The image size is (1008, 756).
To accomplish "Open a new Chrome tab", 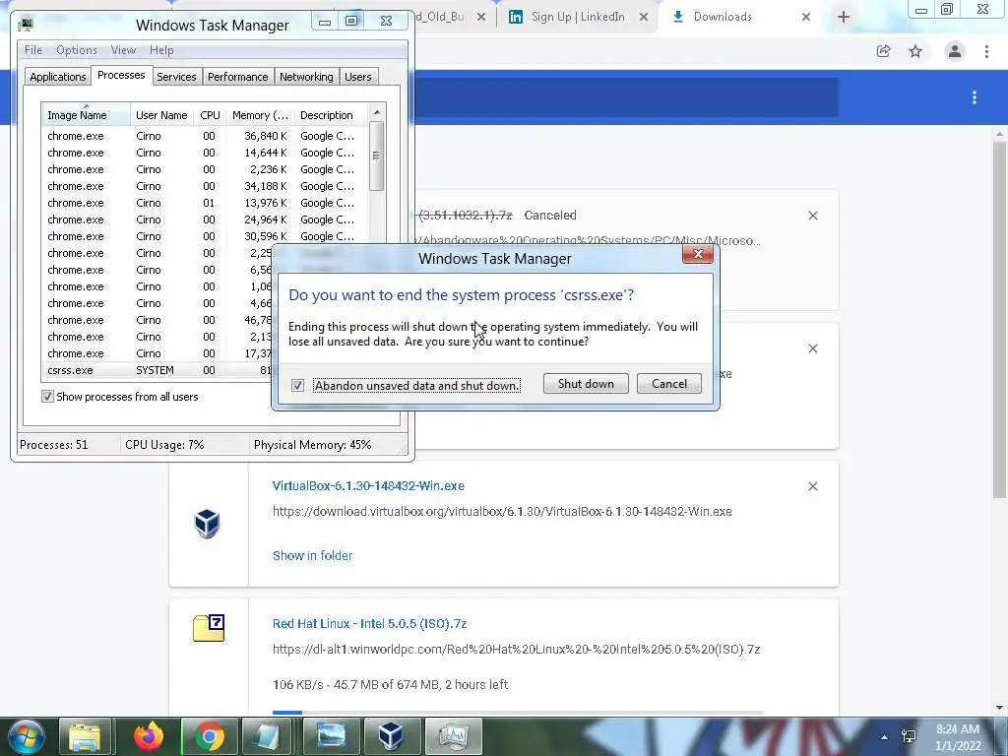I will pos(844,18).
